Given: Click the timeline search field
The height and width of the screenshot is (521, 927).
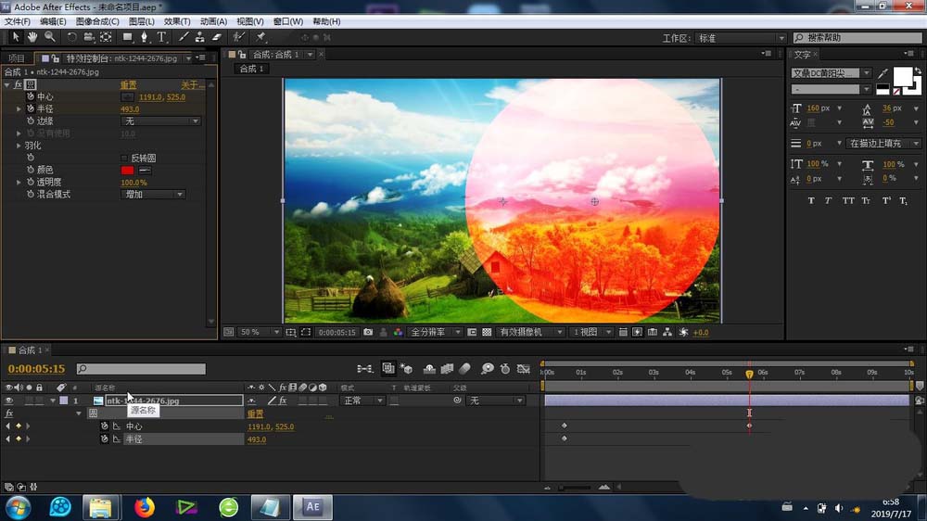Looking at the screenshot, I should click(x=141, y=369).
